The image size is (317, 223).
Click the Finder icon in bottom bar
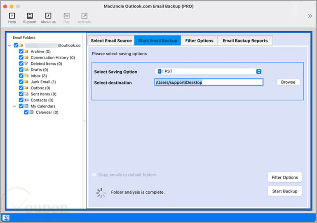pos(6,218)
